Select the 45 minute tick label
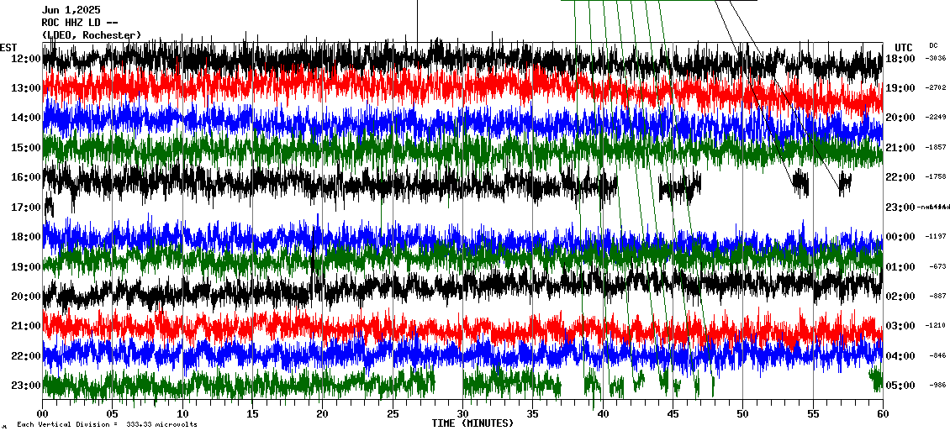 click(x=673, y=414)
